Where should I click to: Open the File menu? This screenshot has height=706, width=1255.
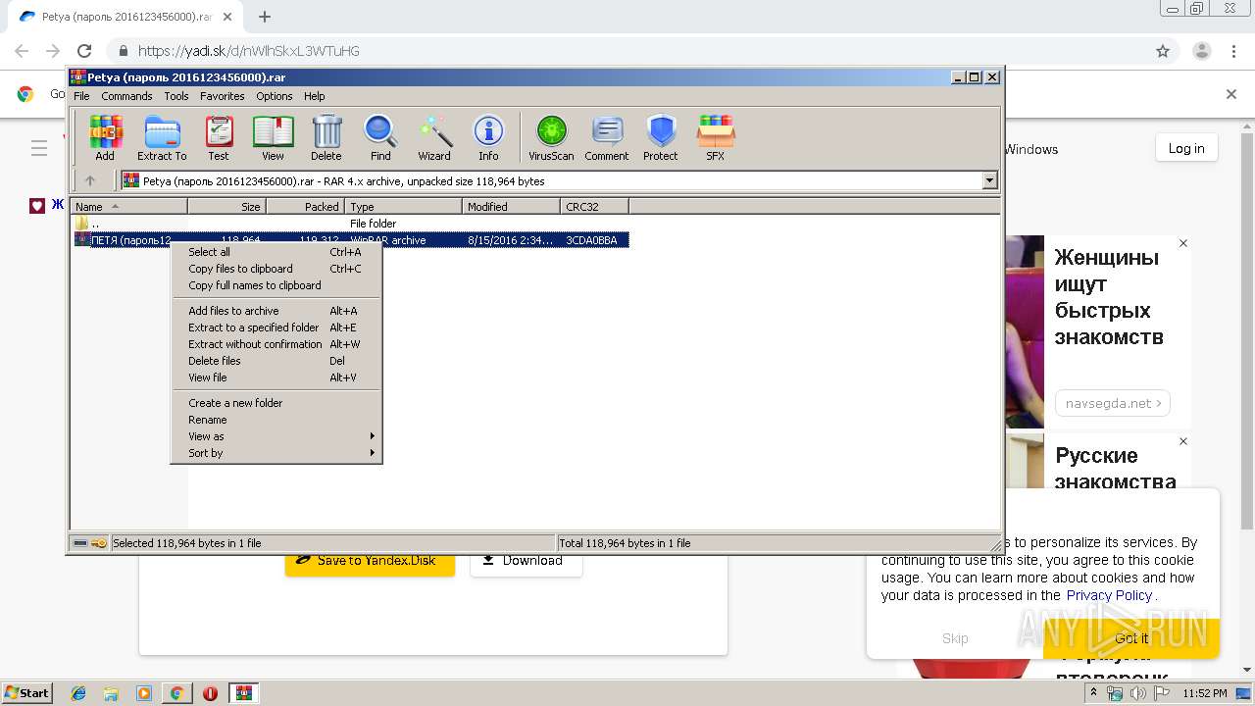[81, 96]
